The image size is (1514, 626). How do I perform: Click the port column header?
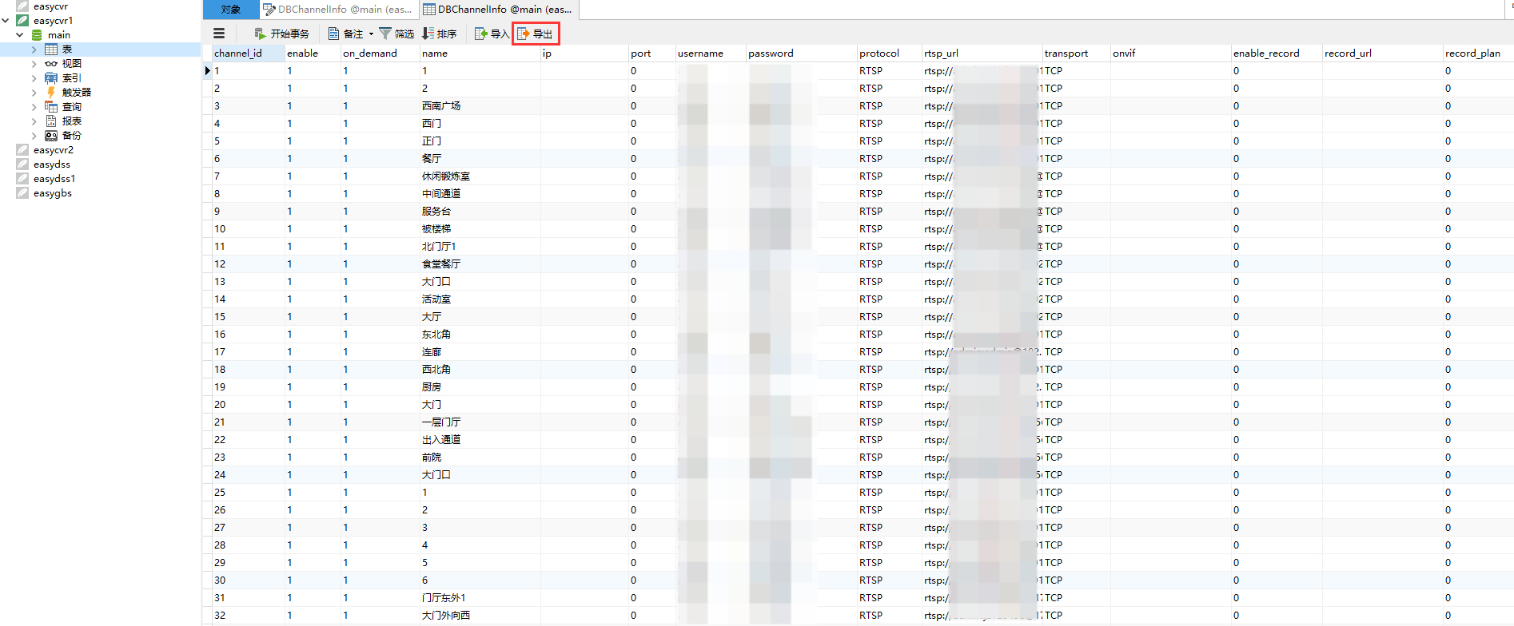(x=652, y=53)
